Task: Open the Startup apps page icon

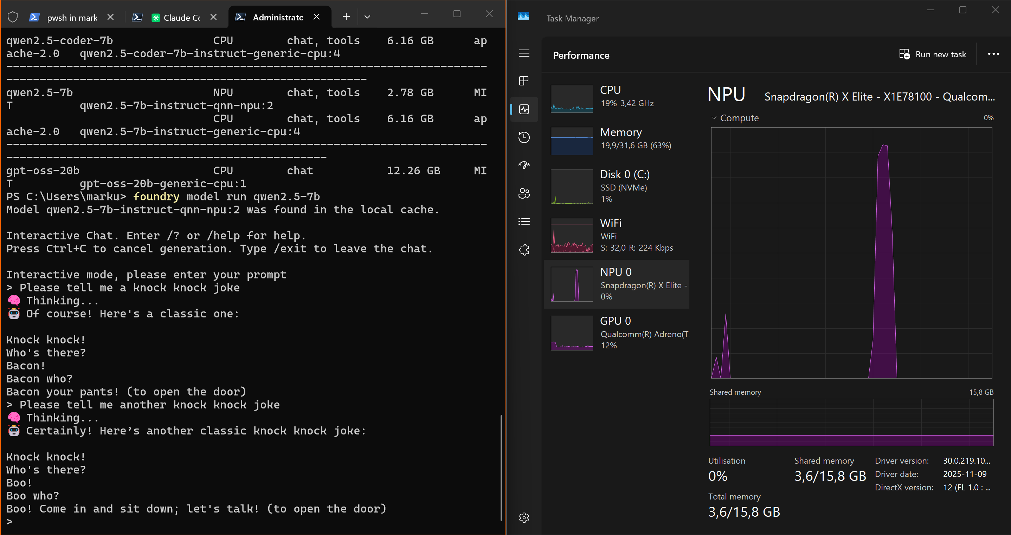Action: pyautogui.click(x=524, y=165)
